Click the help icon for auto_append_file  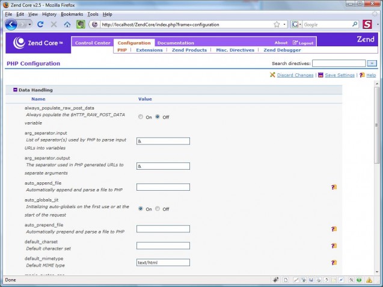334,187
